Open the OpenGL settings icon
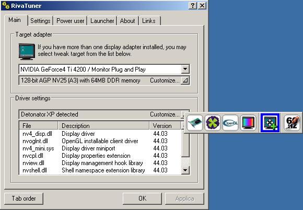The width and height of the screenshot is (303, 210). click(x=230, y=123)
